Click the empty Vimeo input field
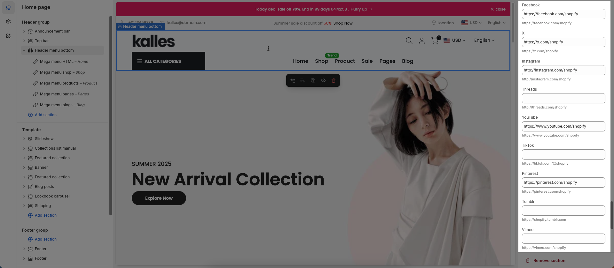Image resolution: width=614 pixels, height=268 pixels. click(x=563, y=239)
